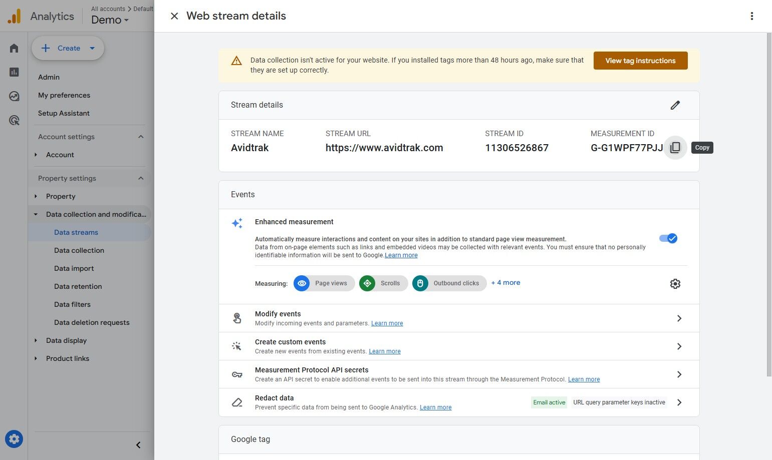Collapse the left navigation panel

tap(138, 444)
